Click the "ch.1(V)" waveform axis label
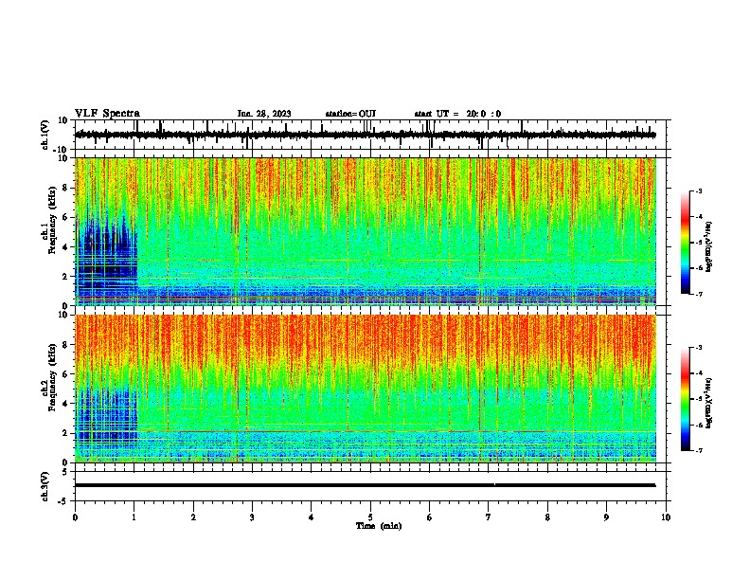The height and width of the screenshot is (580, 750). (x=45, y=135)
